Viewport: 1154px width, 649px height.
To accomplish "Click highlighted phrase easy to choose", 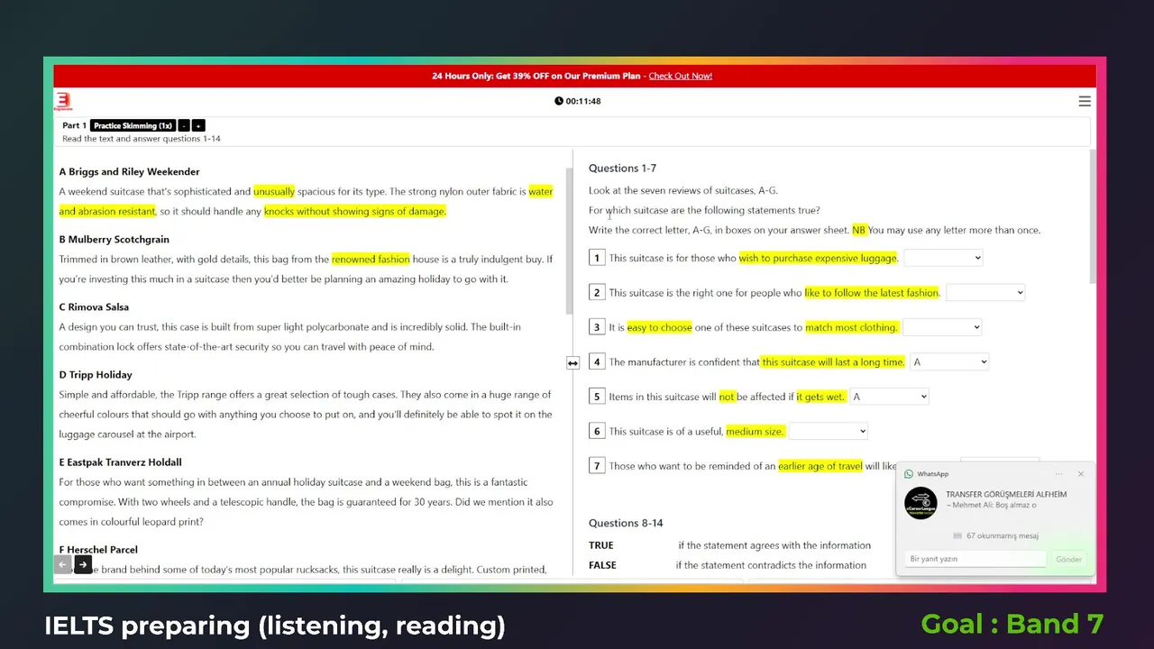I will pos(660,327).
